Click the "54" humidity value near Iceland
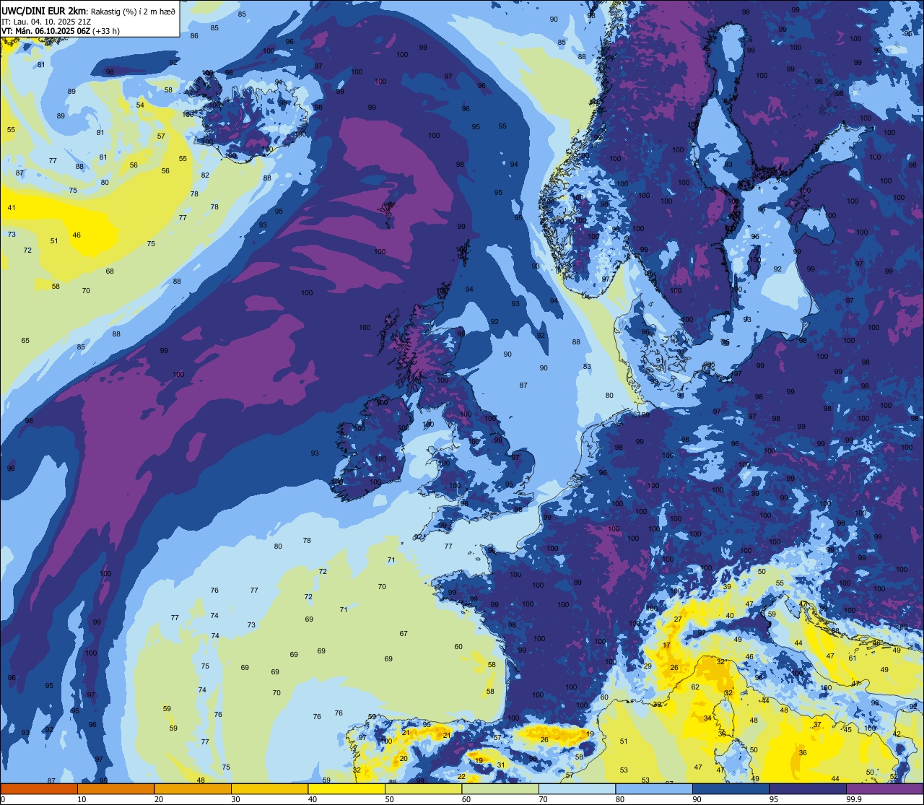This screenshot has width=924, height=805. [x=140, y=105]
